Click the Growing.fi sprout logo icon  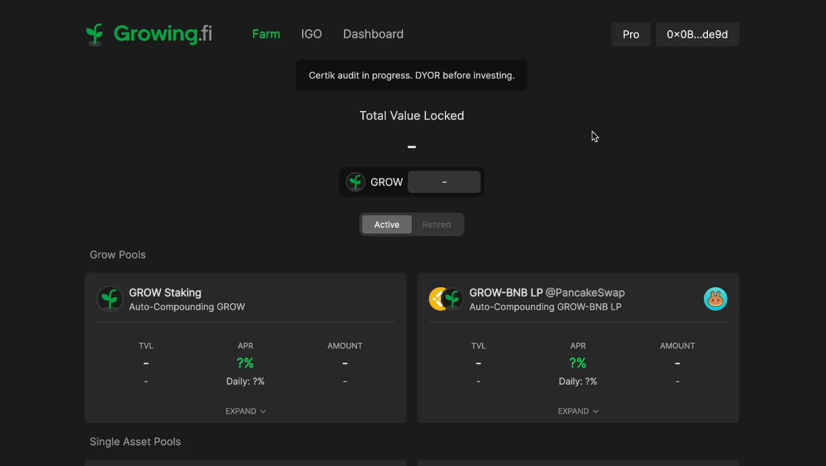(94, 34)
